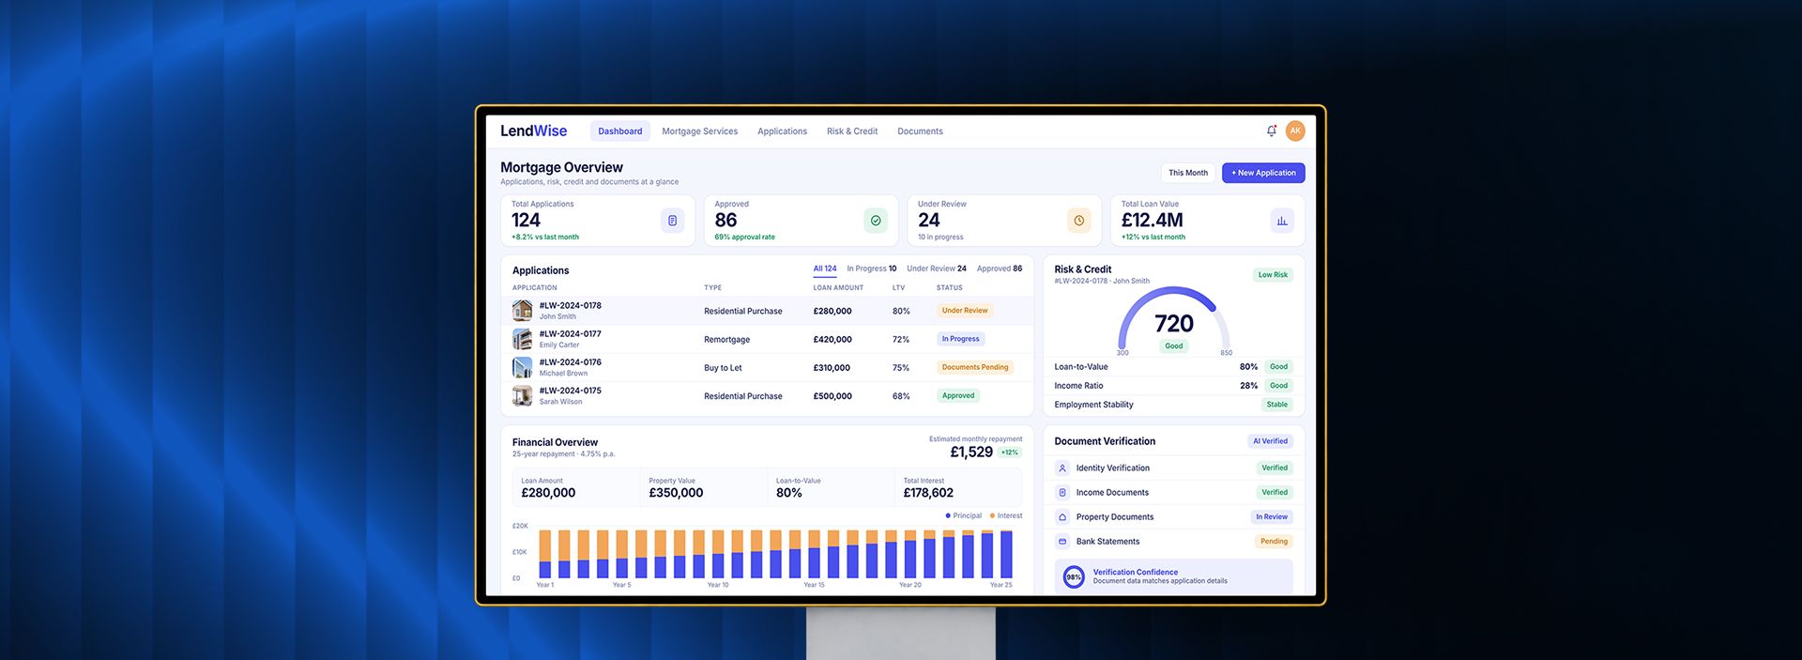The image size is (1802, 660).
Task: Click the Under Review clock icon
Action: click(x=1079, y=221)
